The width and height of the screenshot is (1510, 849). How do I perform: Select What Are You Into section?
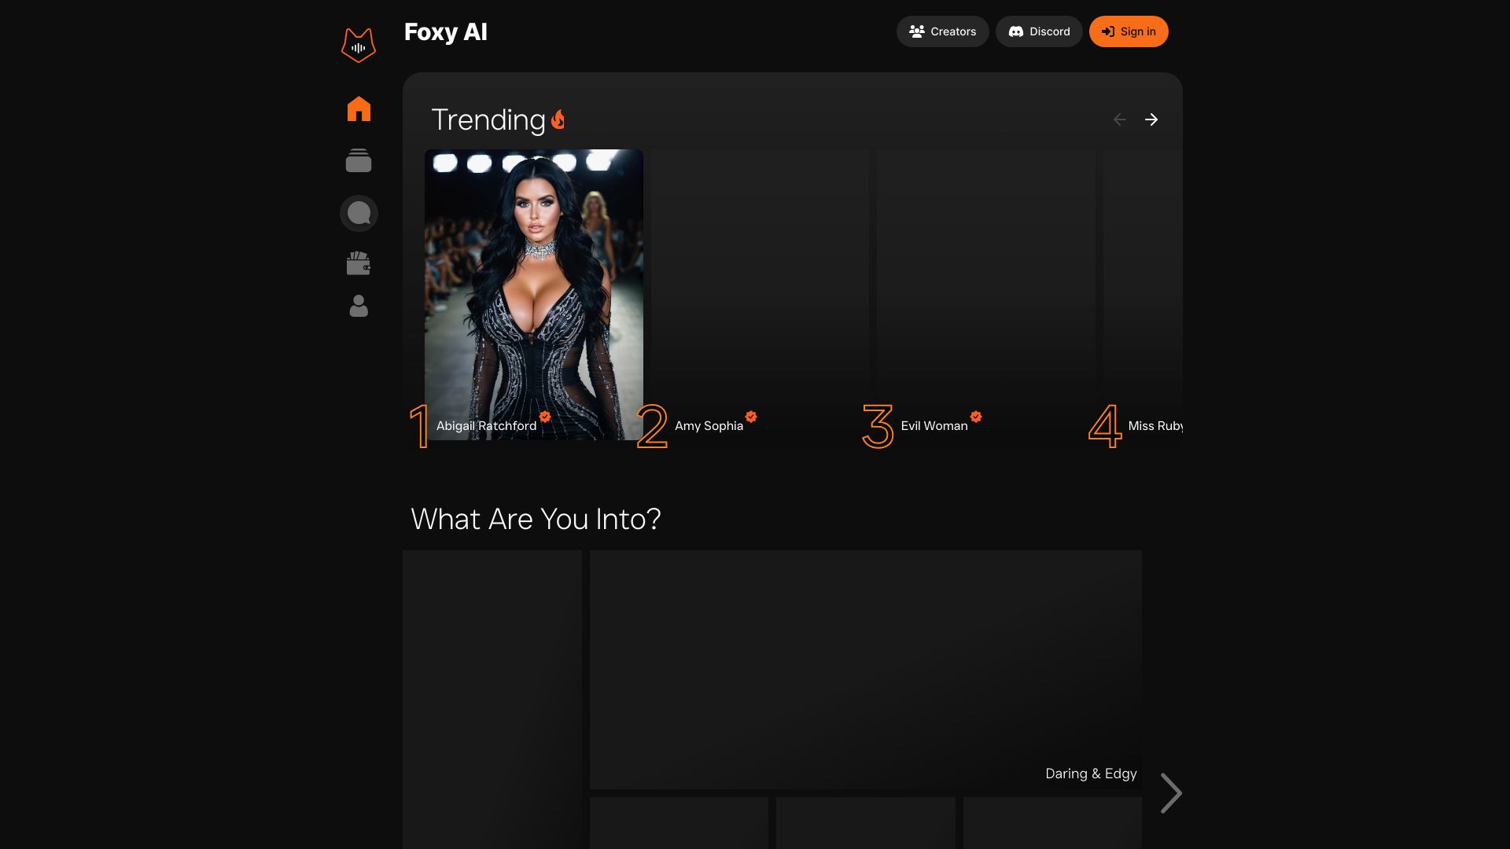(535, 516)
